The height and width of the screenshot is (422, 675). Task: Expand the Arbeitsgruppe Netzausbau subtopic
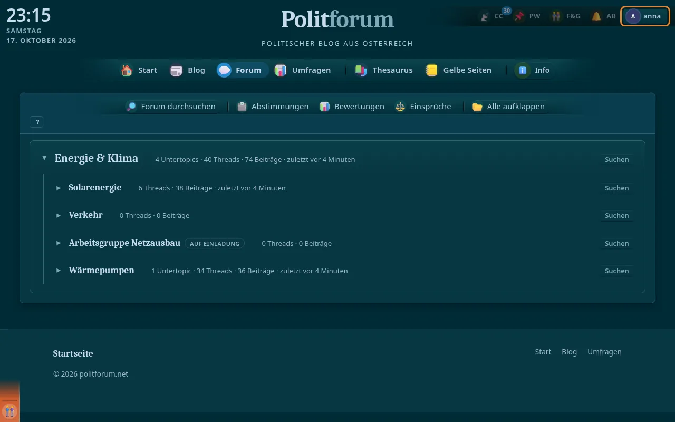[59, 243]
